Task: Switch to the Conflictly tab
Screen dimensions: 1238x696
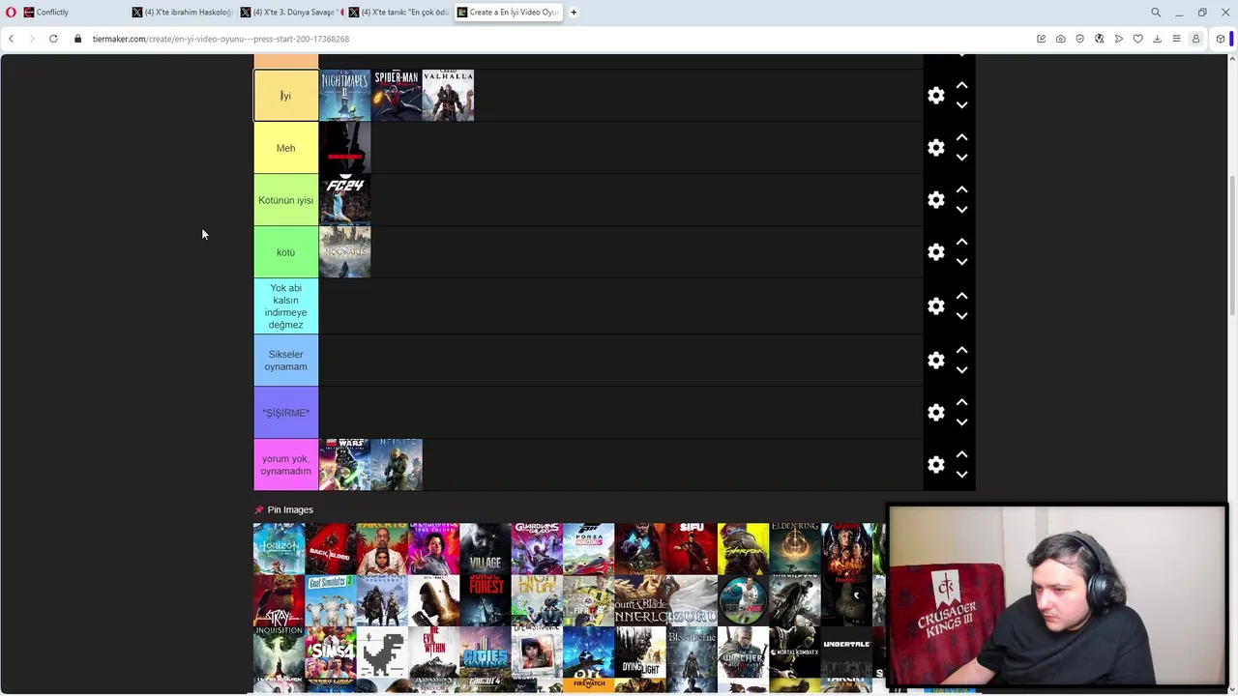Action: tap(73, 13)
